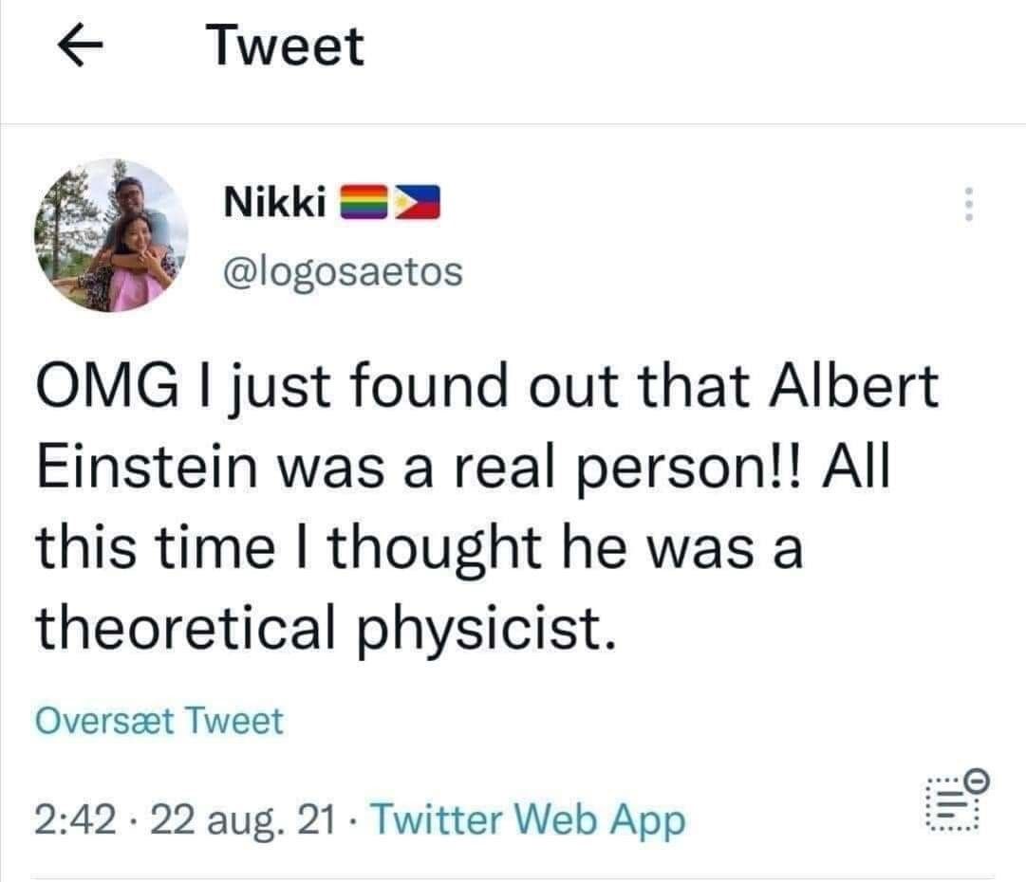Open the three-dot more options menu
The height and width of the screenshot is (882, 1026).
(x=968, y=204)
